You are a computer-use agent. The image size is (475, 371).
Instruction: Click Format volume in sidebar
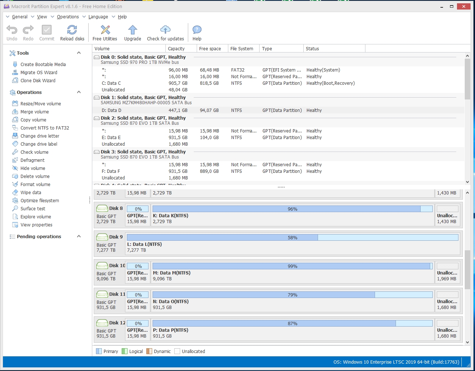35,185
